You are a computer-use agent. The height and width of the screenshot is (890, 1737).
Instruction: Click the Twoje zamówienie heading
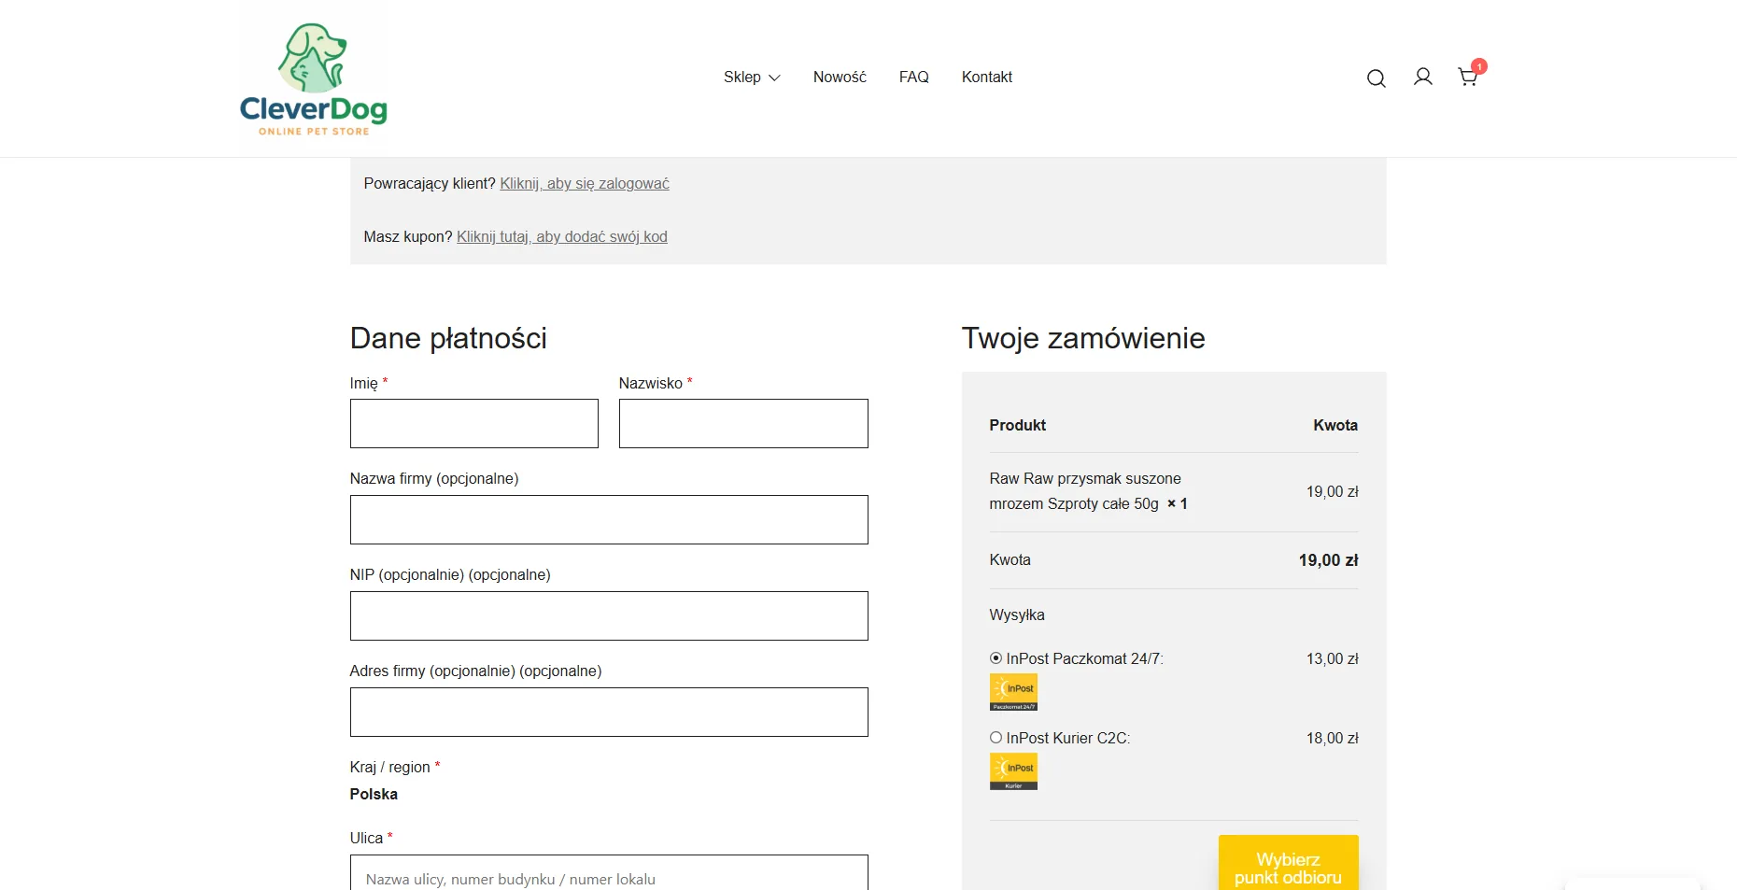pos(1083,338)
